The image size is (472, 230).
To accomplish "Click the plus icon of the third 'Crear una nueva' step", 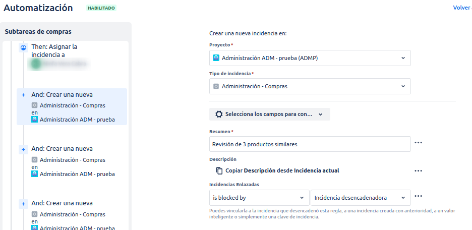I will pos(23,204).
